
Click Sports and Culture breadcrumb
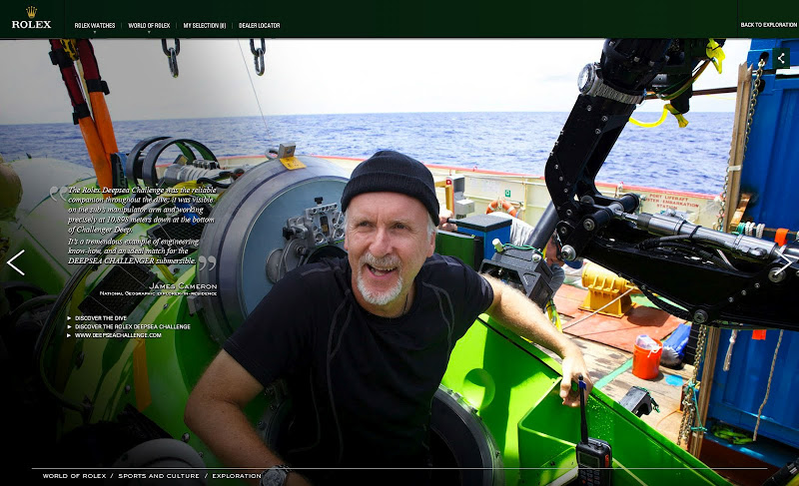[159, 476]
